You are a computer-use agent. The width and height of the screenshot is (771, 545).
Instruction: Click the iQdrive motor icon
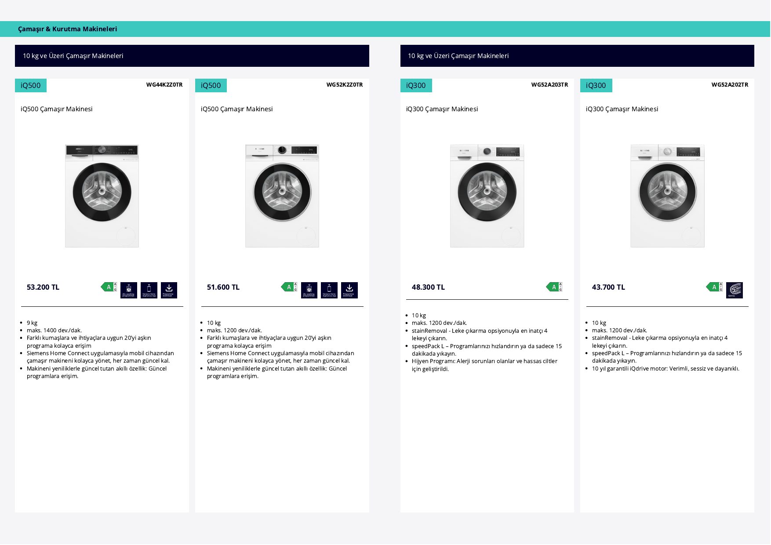point(735,291)
